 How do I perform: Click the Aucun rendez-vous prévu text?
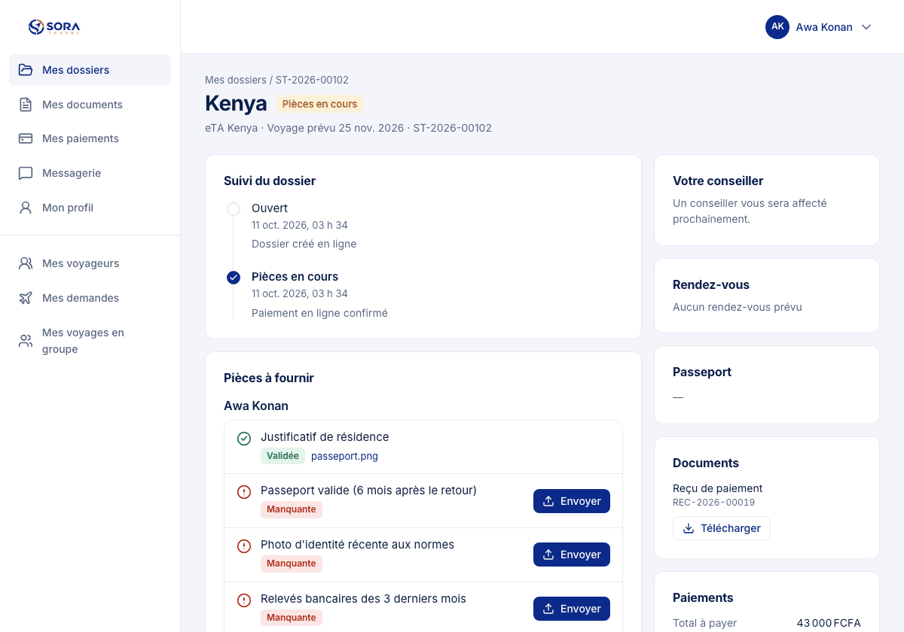(x=738, y=307)
